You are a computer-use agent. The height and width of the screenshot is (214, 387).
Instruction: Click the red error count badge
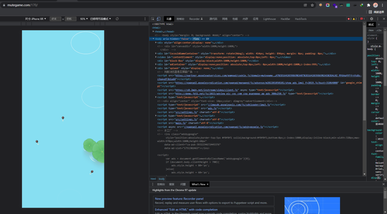[350, 19]
